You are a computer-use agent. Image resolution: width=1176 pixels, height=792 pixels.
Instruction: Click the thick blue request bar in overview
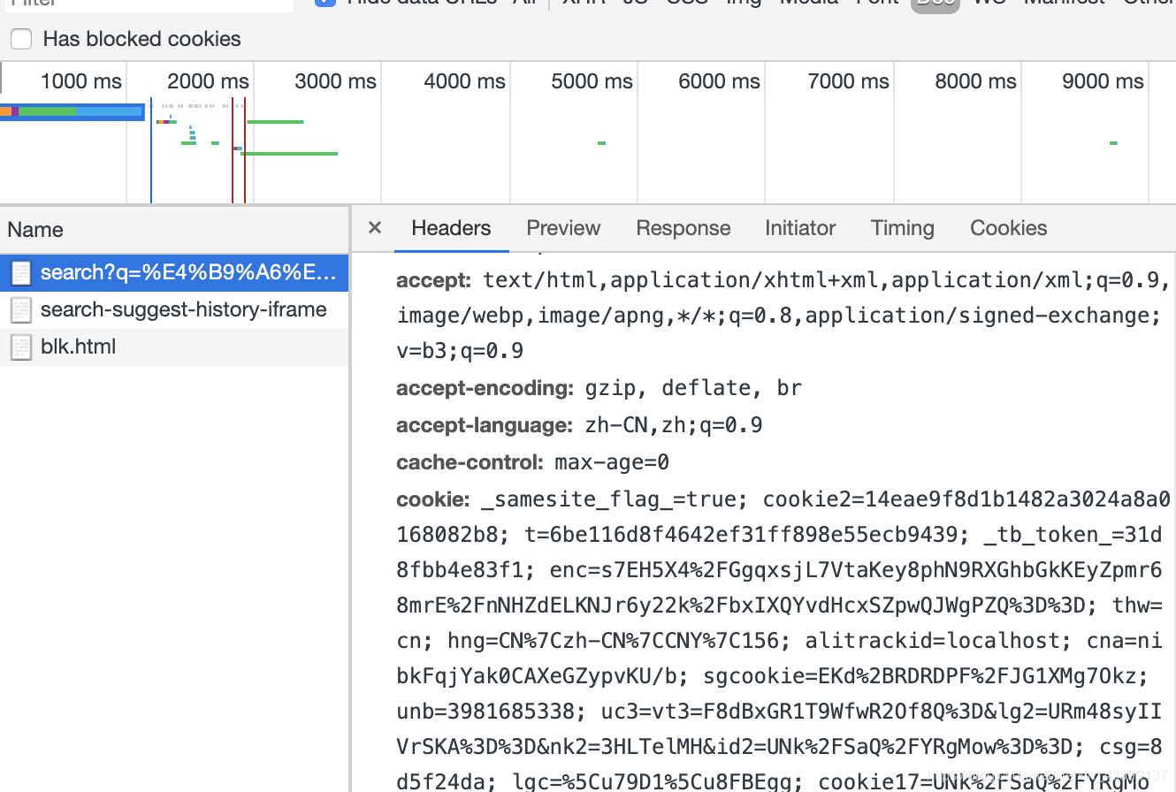click(x=72, y=111)
